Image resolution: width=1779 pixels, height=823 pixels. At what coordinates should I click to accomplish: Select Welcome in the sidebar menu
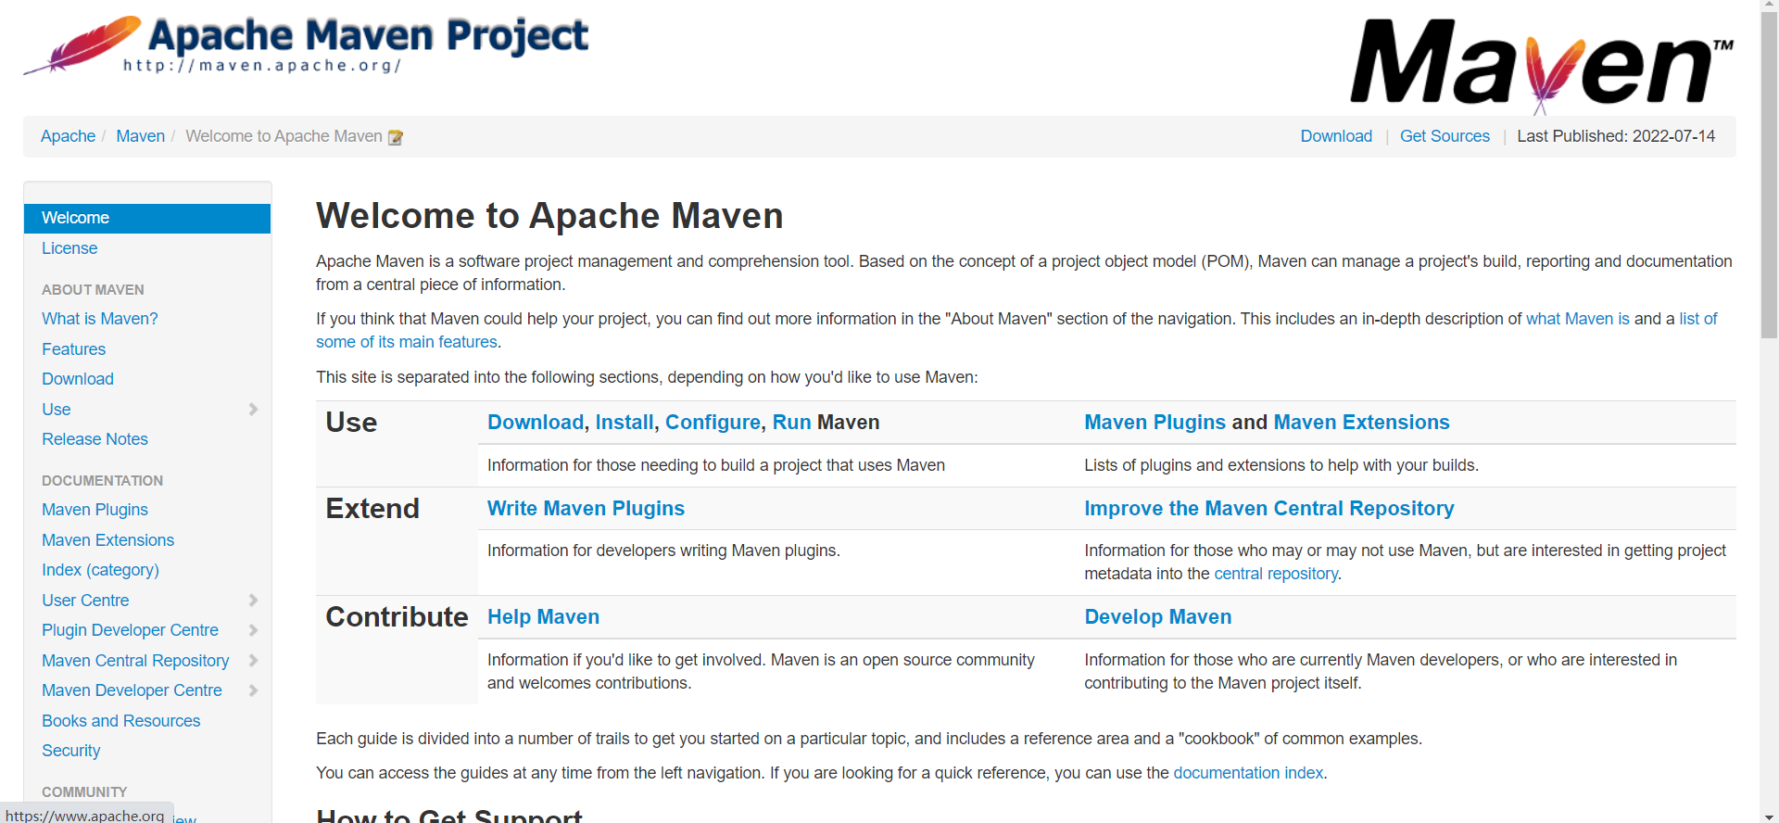coord(76,218)
